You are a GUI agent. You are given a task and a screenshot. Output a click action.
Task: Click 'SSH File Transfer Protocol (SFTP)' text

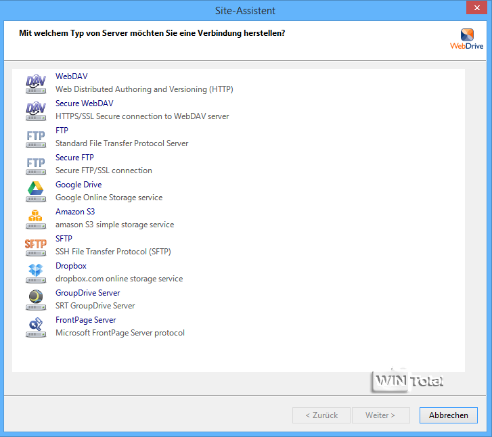pos(113,252)
